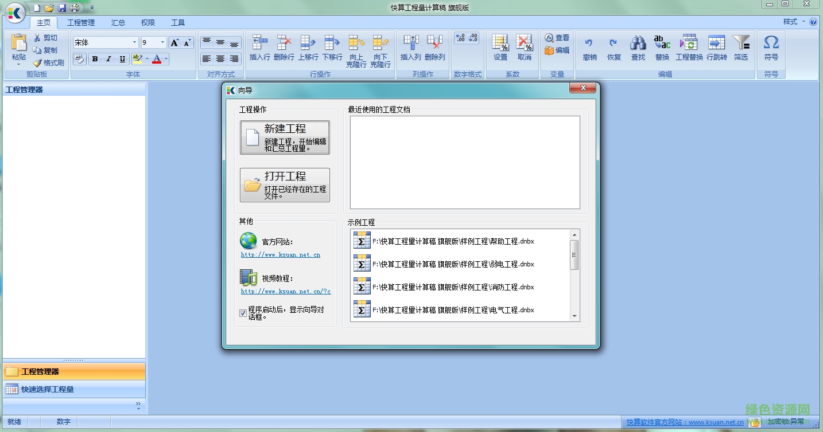This screenshot has width=823, height=432.
Task: Set vertical alignment to top
Action: [207, 42]
